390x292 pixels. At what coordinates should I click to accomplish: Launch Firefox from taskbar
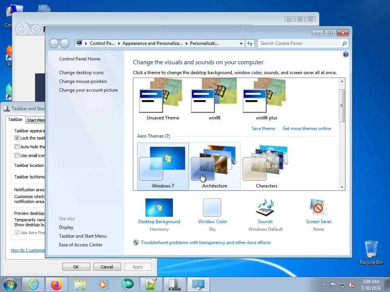pyautogui.click(x=56, y=284)
